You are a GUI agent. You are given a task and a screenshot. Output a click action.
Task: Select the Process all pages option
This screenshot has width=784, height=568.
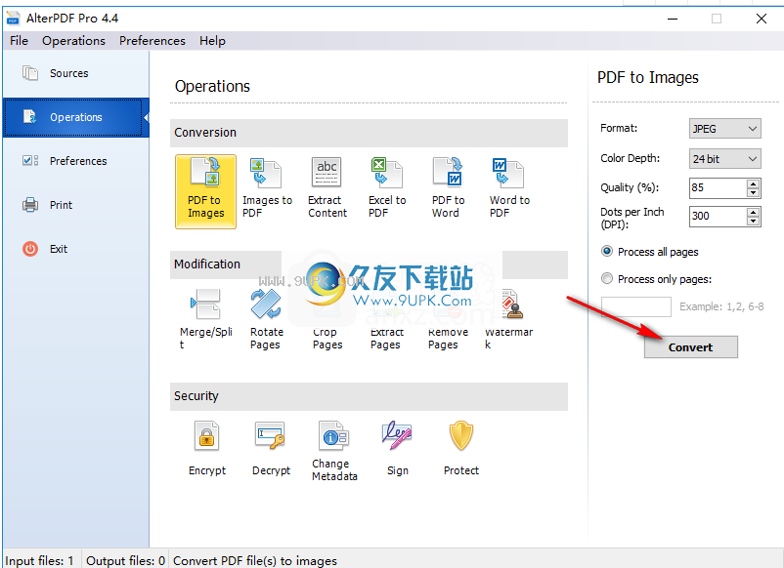[x=649, y=252]
